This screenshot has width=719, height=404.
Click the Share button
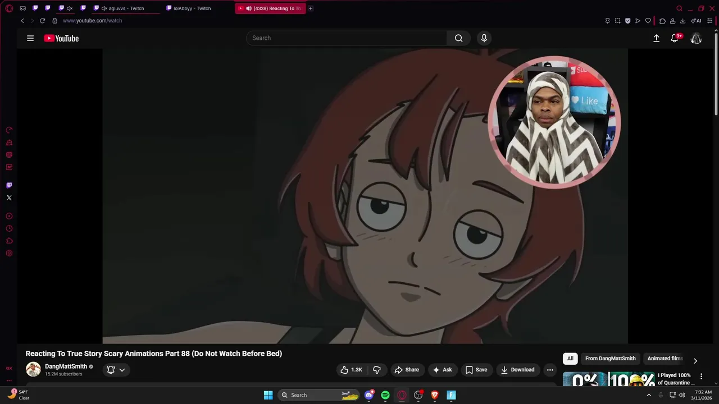(x=407, y=370)
